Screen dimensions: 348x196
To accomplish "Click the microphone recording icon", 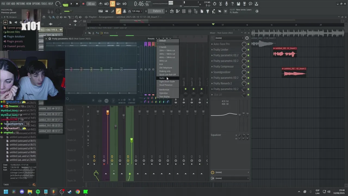I will tap(226, 4).
